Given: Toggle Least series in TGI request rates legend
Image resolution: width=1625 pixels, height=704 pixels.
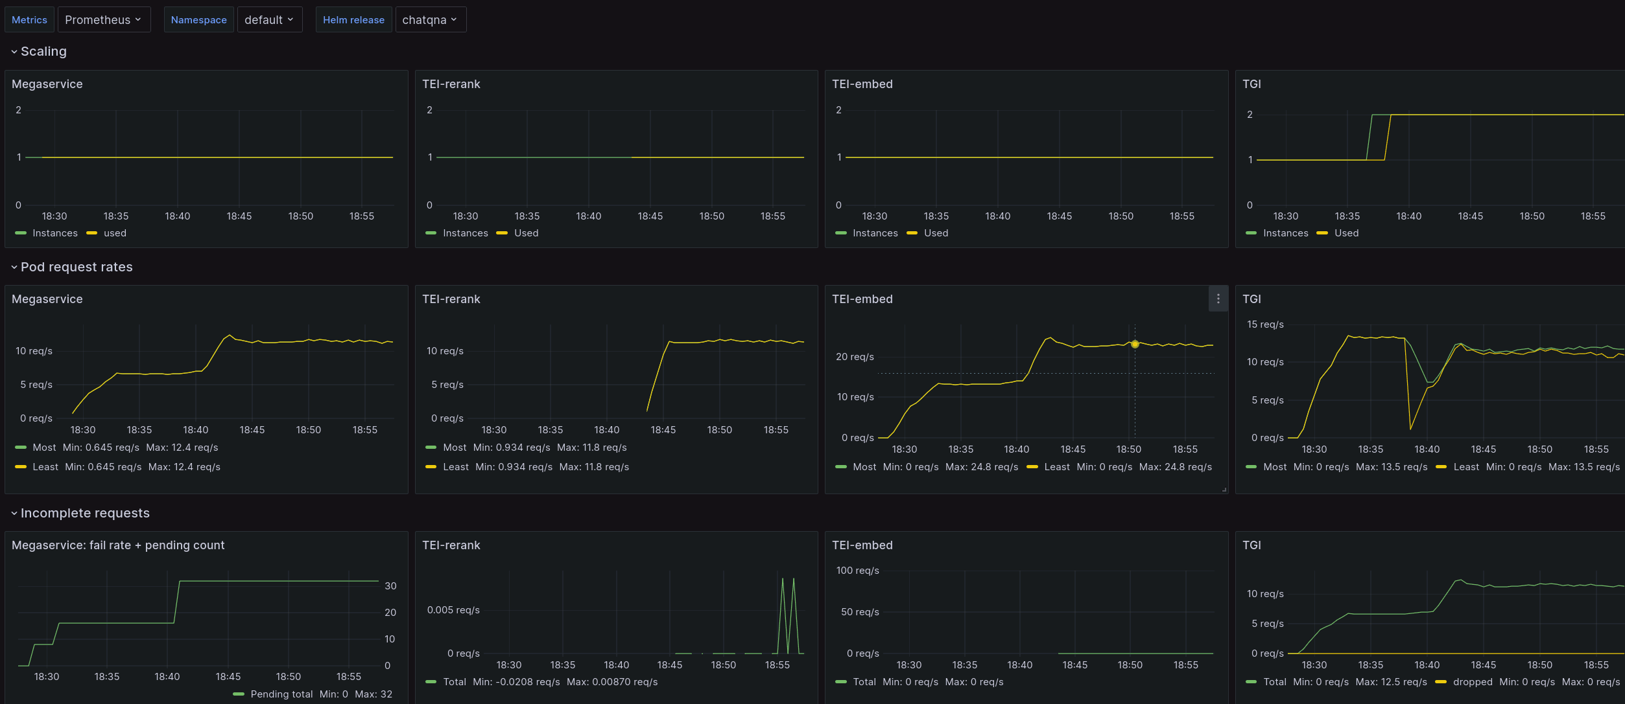Looking at the screenshot, I should pyautogui.click(x=1466, y=467).
